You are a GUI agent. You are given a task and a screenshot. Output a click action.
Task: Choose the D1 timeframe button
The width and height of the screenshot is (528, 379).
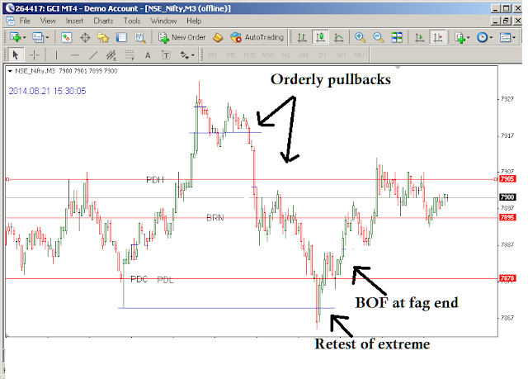(x=323, y=55)
